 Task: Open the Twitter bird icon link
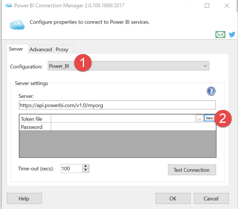point(232,35)
